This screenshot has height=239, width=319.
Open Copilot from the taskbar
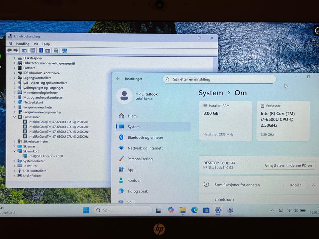pos(171,210)
